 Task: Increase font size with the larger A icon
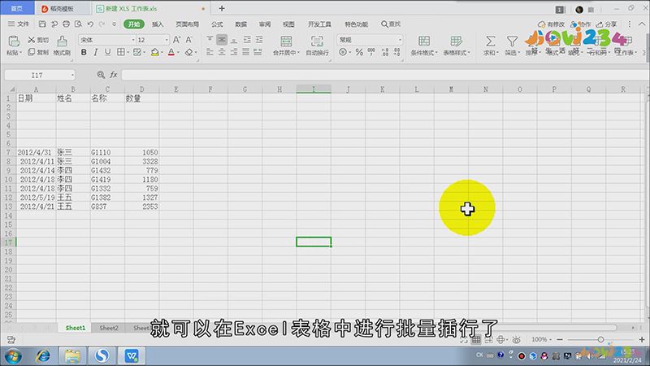click(x=176, y=40)
